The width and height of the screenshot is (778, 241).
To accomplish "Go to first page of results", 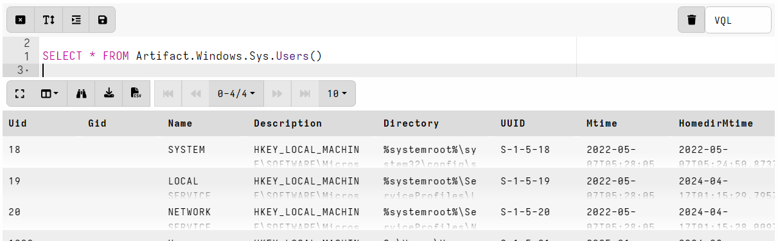I will click(x=168, y=94).
